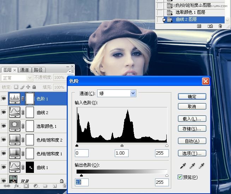The height and width of the screenshot is (194, 231).
Task: Switch to the 路径 tab
Action: 38,70
